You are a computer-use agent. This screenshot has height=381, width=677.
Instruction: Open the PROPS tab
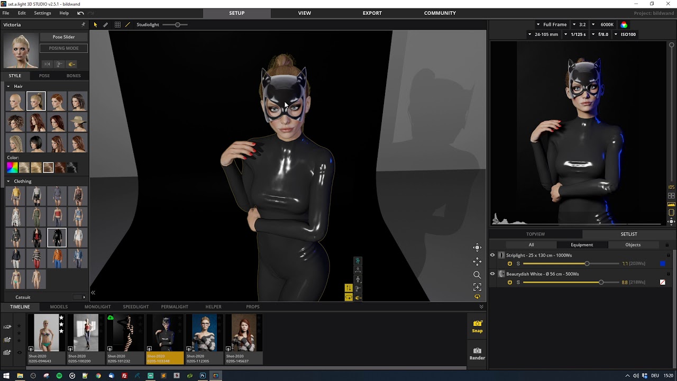(253, 307)
